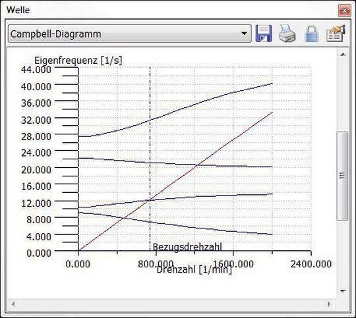
Task: Click the 28.000 y-axis value
Action: [36, 136]
